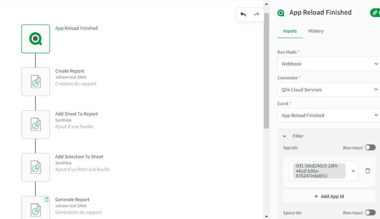
Task: Click the undo arrow button
Action: 243,14
